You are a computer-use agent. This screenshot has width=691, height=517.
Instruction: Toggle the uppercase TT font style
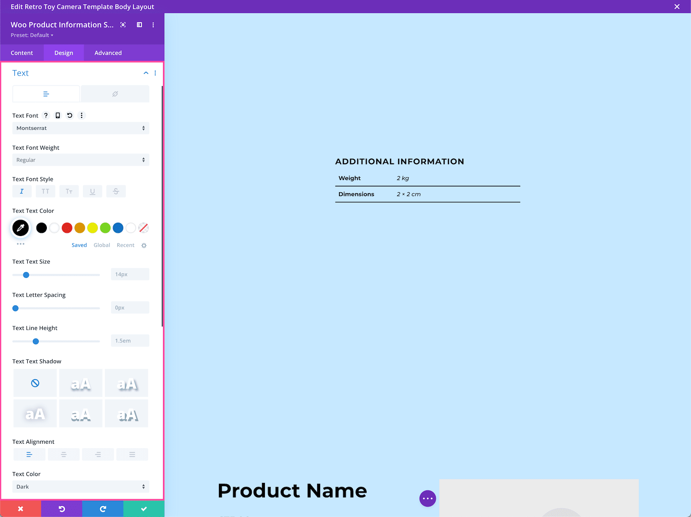click(45, 191)
